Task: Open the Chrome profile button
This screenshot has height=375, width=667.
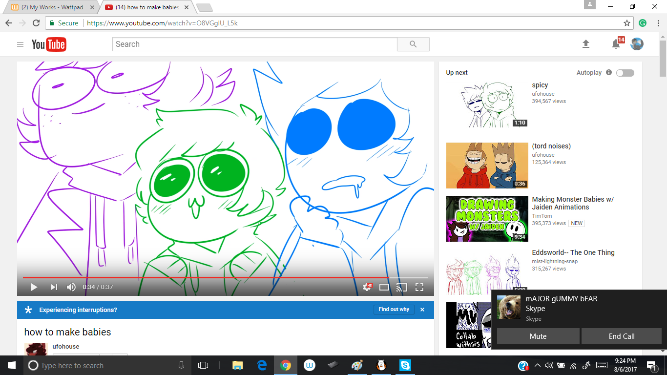Action: tap(590, 4)
